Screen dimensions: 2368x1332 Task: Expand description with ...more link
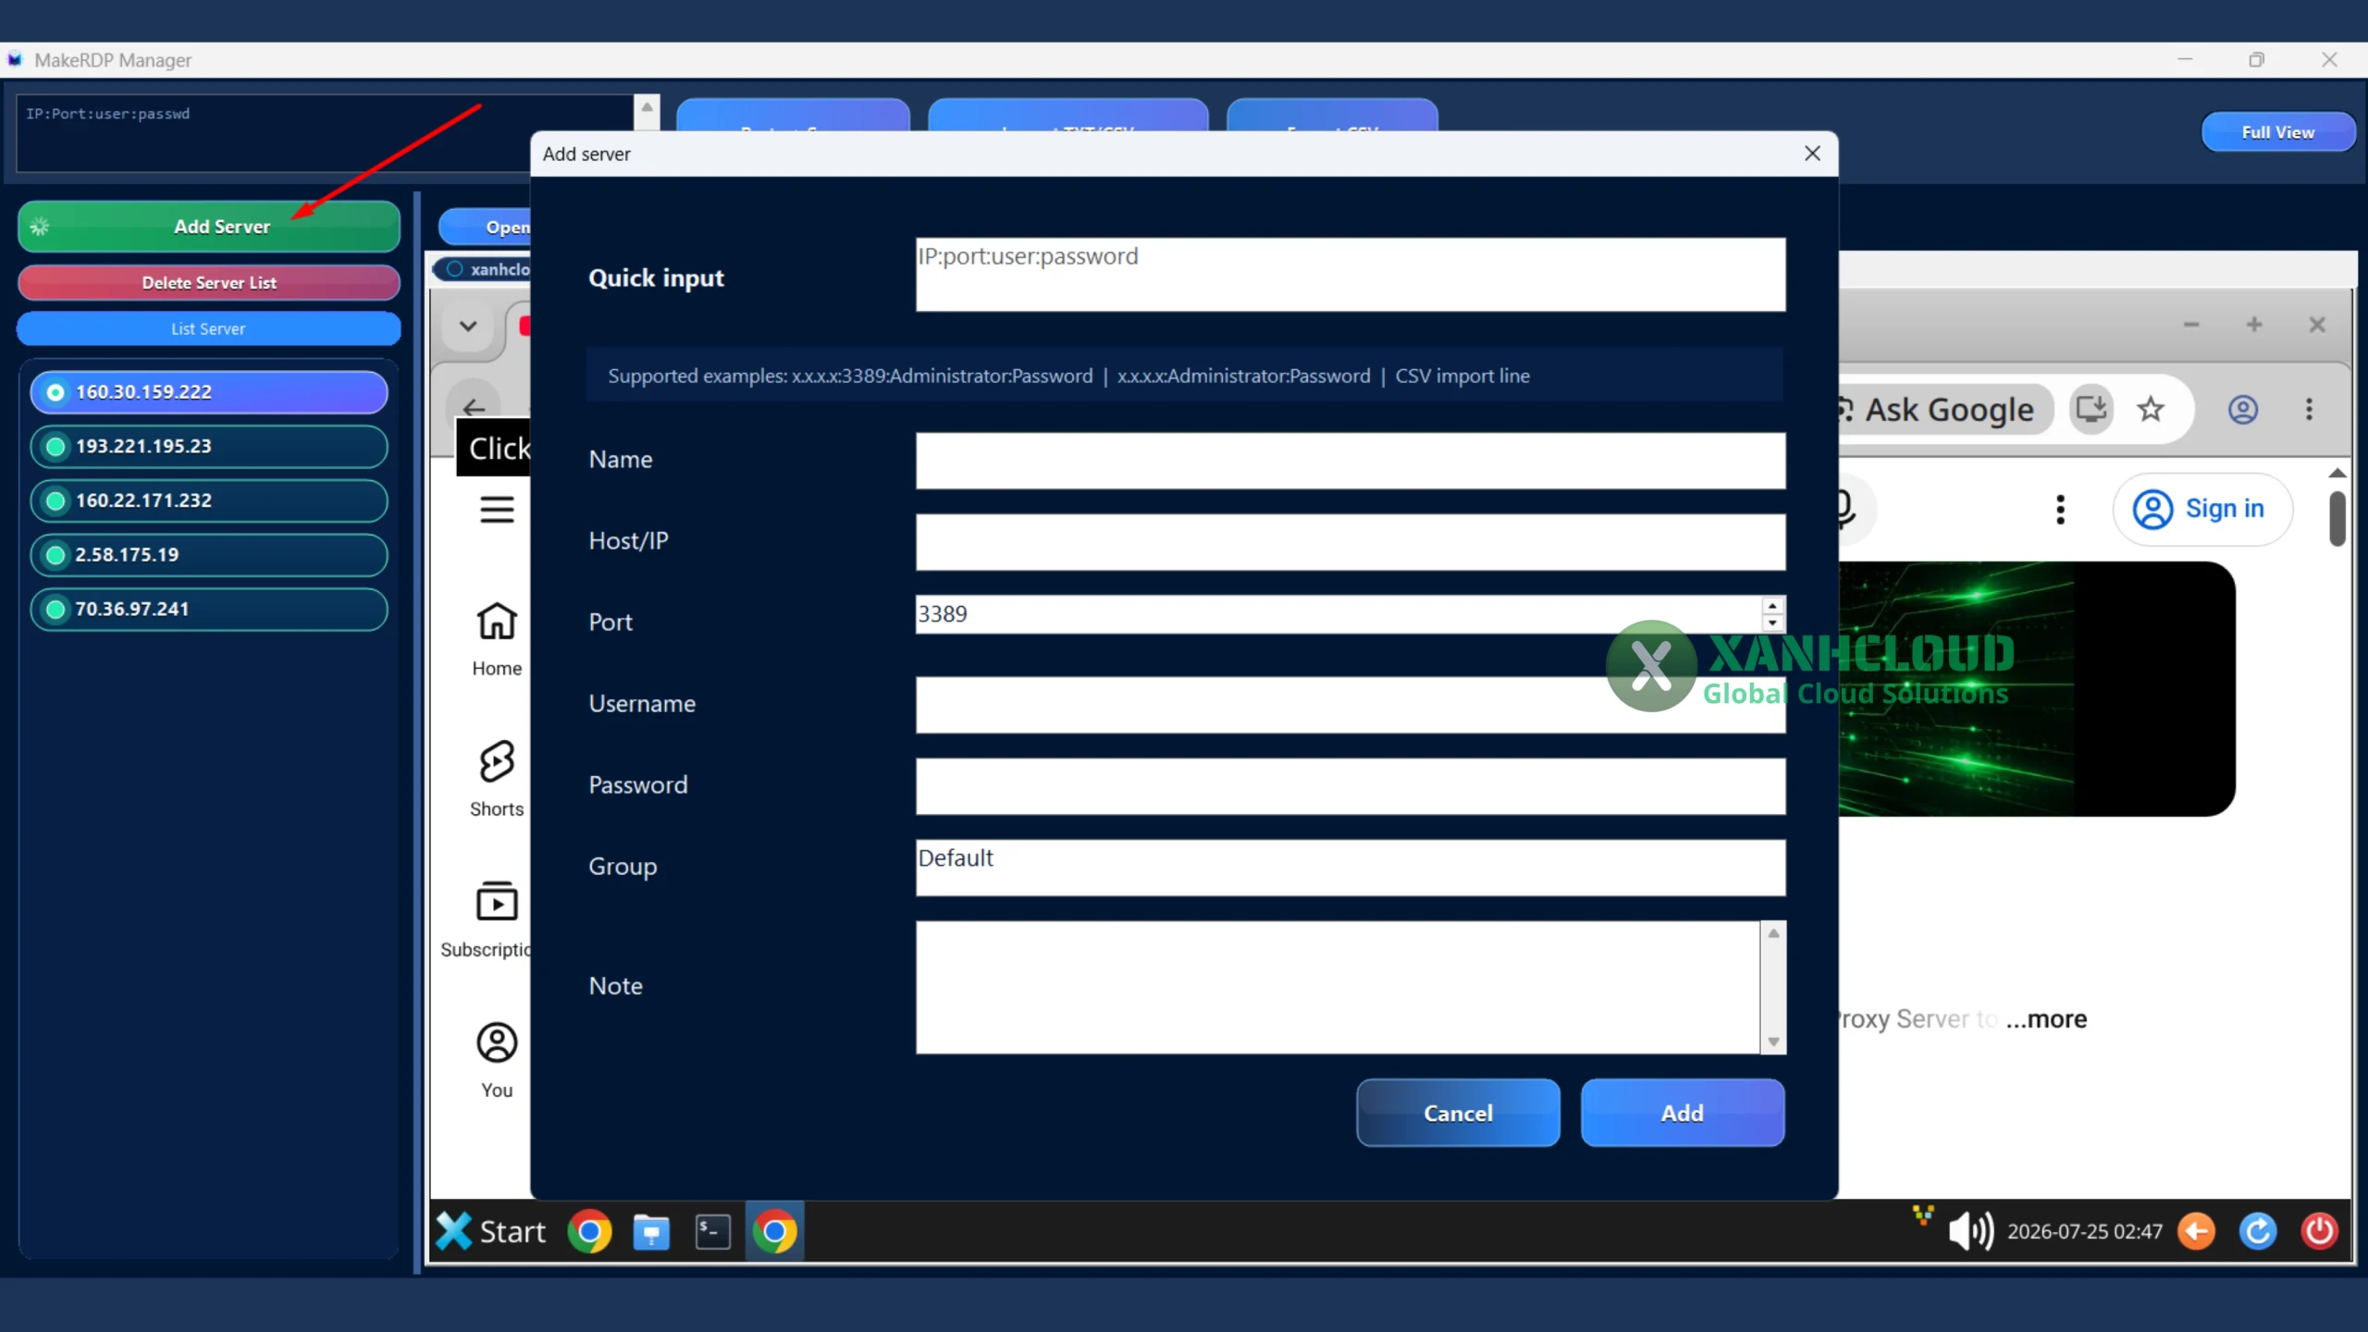2046,1019
